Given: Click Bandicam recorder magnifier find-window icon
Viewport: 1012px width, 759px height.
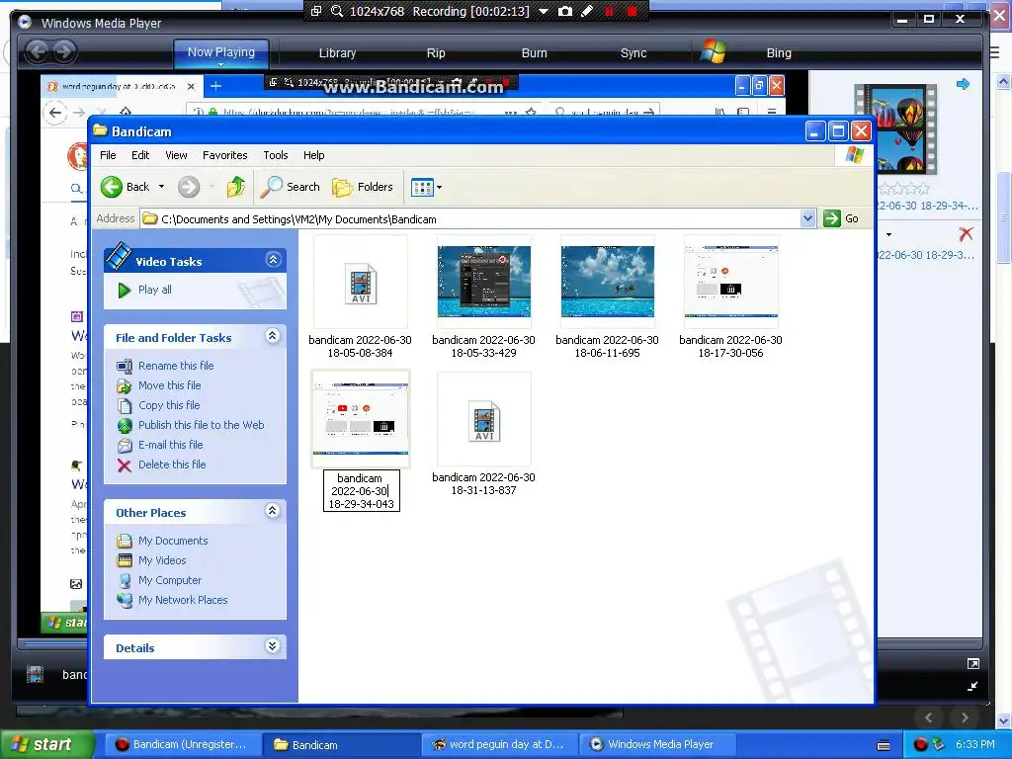Looking at the screenshot, I should [336, 11].
